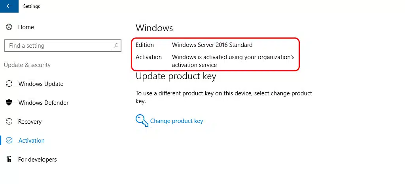
Task: Return to the Home settings page
Action: coord(26,27)
